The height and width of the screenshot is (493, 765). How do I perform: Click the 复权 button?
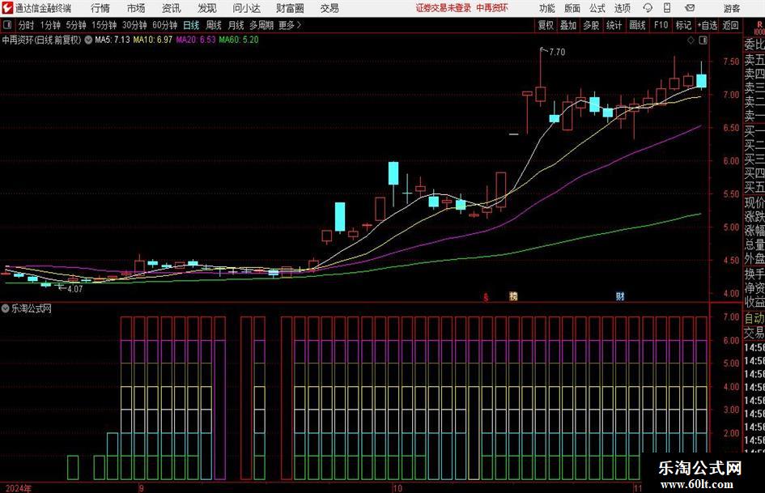click(x=546, y=25)
